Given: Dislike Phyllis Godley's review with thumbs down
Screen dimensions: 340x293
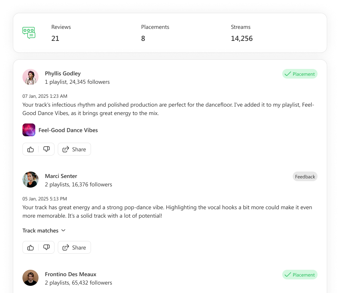Looking at the screenshot, I should point(47,149).
